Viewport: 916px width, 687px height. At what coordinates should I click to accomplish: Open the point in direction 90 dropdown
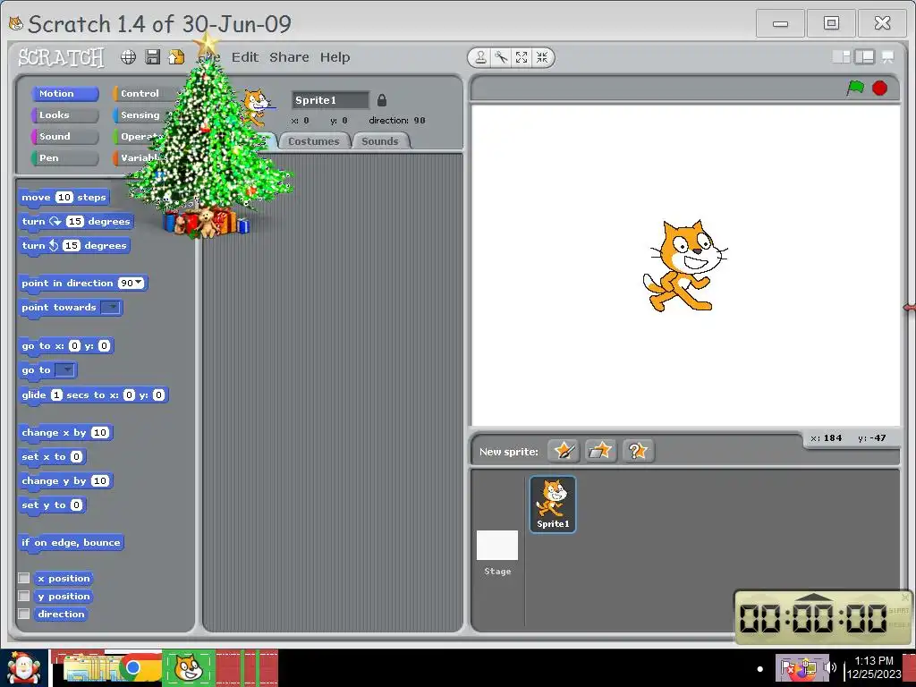(x=139, y=283)
